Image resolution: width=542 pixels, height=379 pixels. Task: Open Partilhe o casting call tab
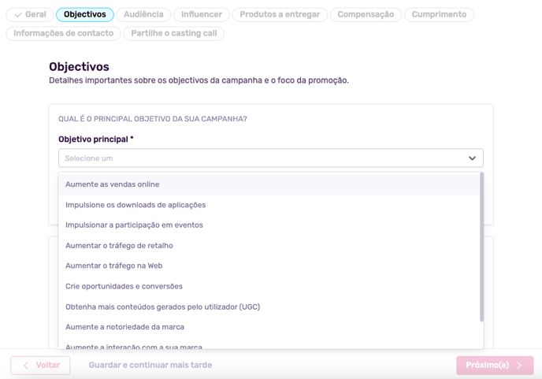coord(174,33)
